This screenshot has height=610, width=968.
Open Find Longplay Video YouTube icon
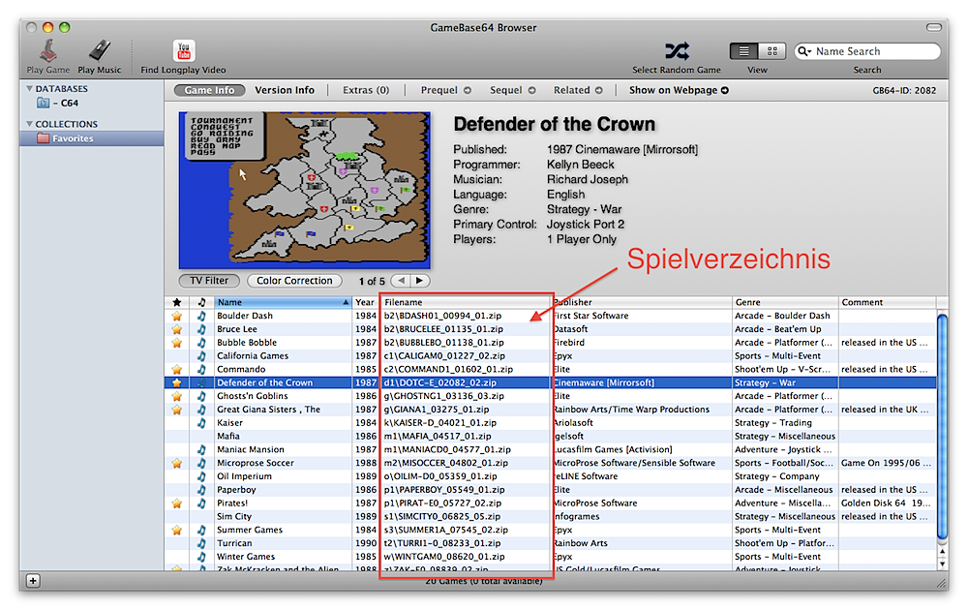point(183,51)
